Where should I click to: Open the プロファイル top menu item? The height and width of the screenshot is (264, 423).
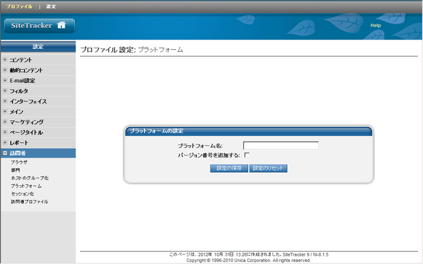pyautogui.click(x=19, y=6)
